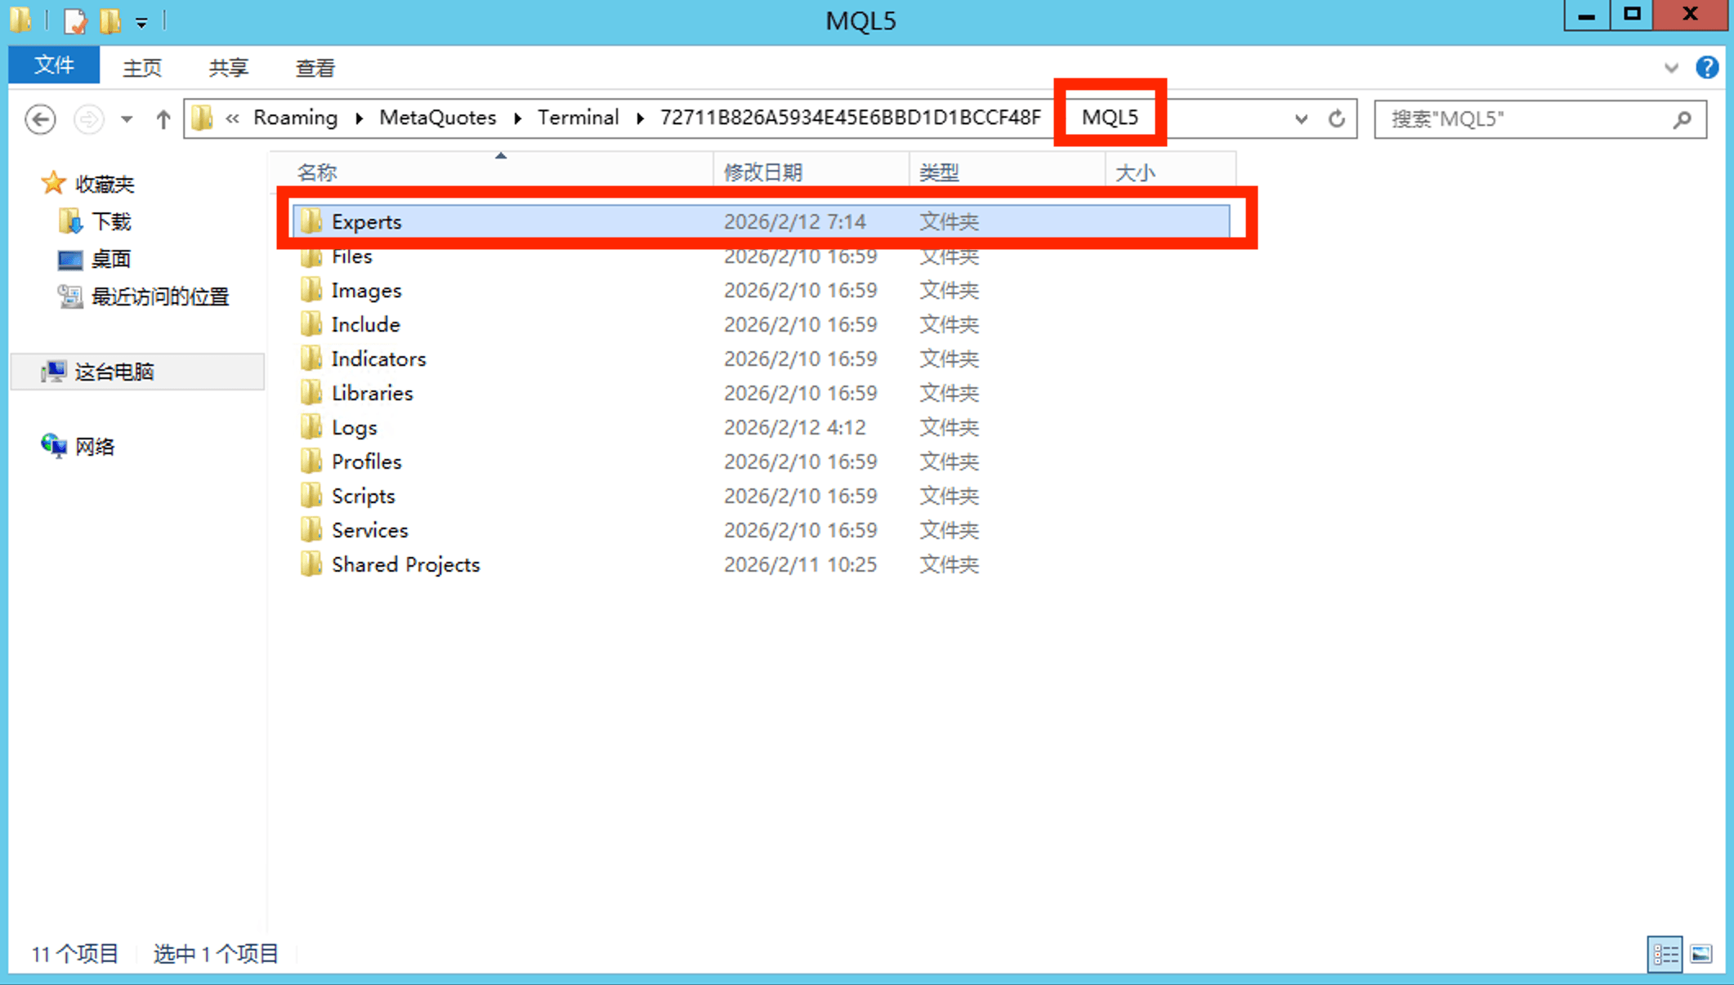This screenshot has width=1734, height=985.
Task: Open the recent locations dropdown arrow
Action: (x=127, y=119)
